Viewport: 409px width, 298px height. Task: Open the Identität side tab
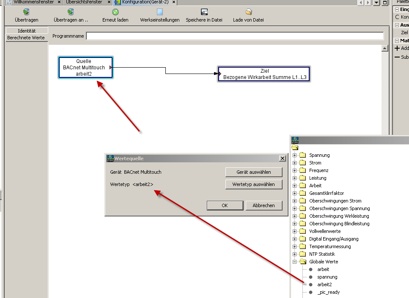point(27,31)
